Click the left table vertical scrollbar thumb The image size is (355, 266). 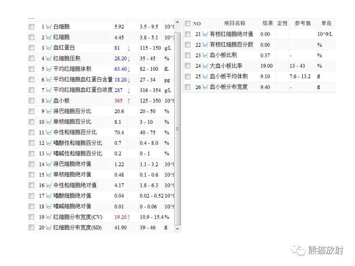(178, 129)
